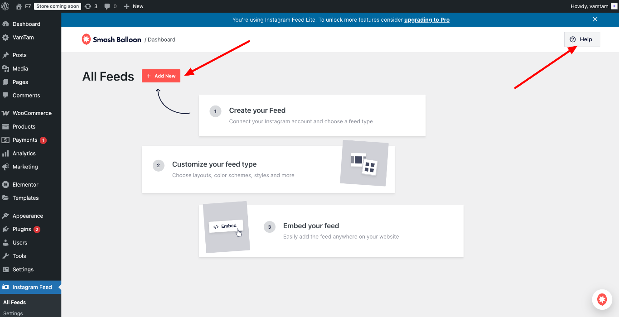Click the Embed your feed step card
This screenshot has width=619, height=317.
[331, 231]
